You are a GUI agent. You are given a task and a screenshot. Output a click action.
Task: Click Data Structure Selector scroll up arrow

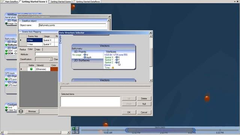pos(151,36)
